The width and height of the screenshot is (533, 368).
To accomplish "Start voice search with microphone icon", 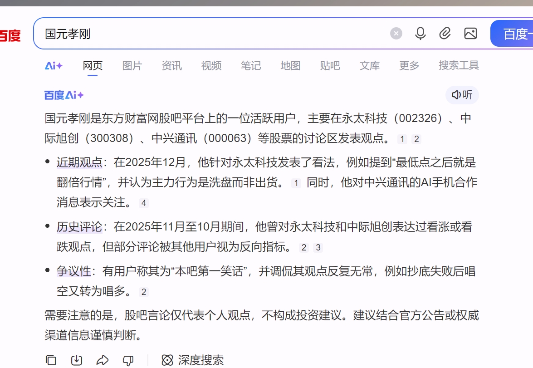I will click(x=420, y=33).
